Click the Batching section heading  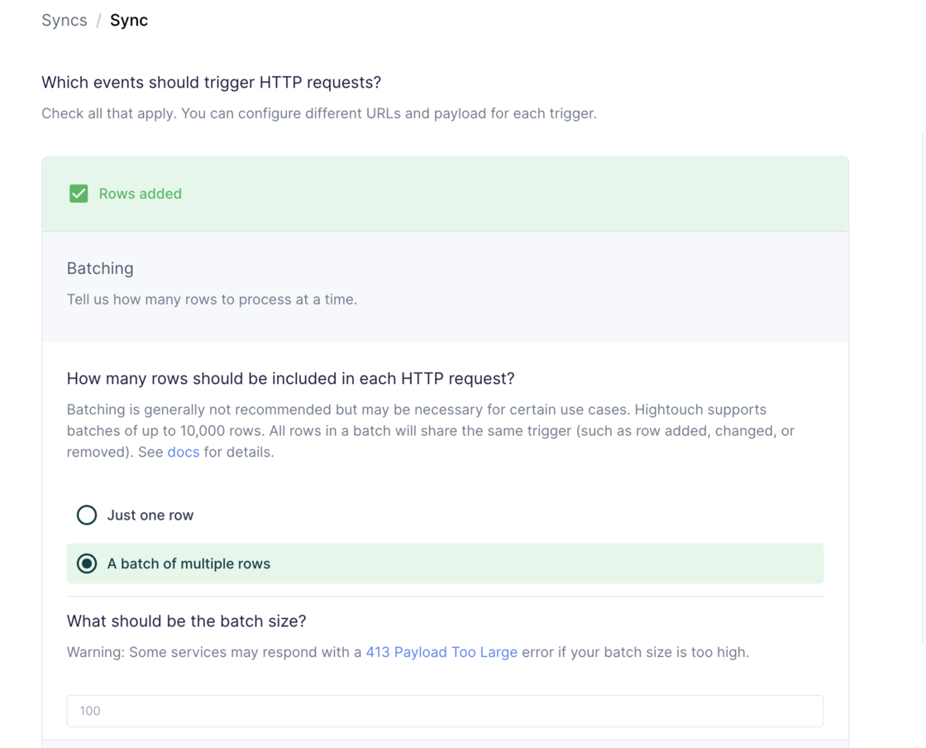(x=100, y=268)
